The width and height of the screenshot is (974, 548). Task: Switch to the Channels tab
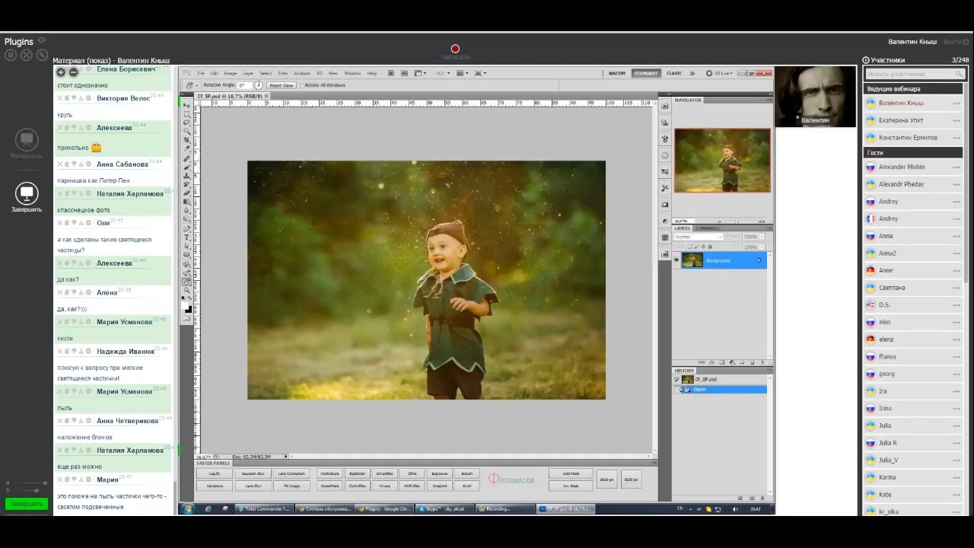click(x=707, y=228)
